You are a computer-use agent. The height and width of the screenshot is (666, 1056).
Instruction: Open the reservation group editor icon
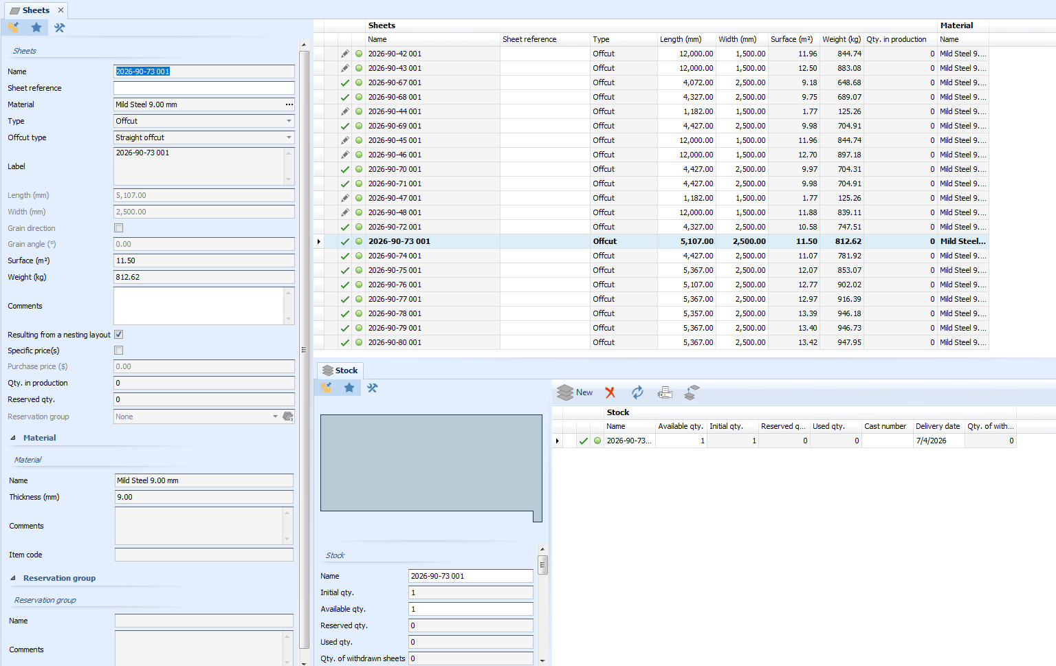click(x=288, y=417)
